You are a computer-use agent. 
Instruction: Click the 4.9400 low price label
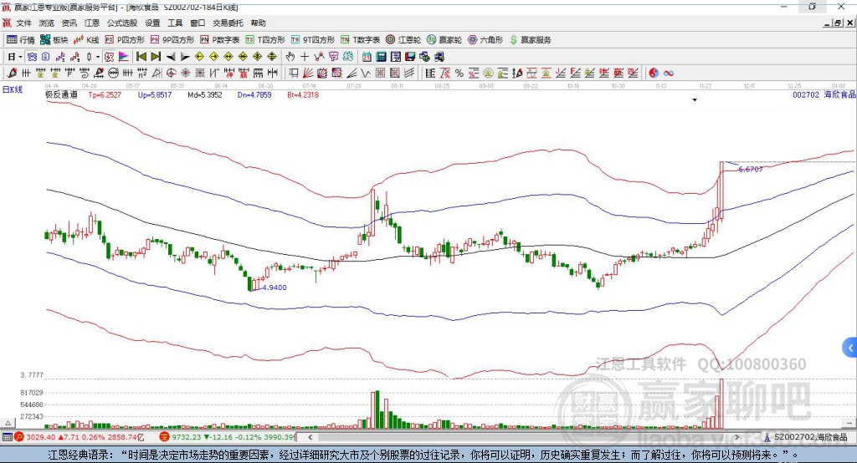coord(275,287)
